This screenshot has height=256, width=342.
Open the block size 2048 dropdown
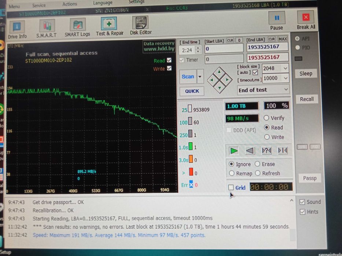click(285, 68)
